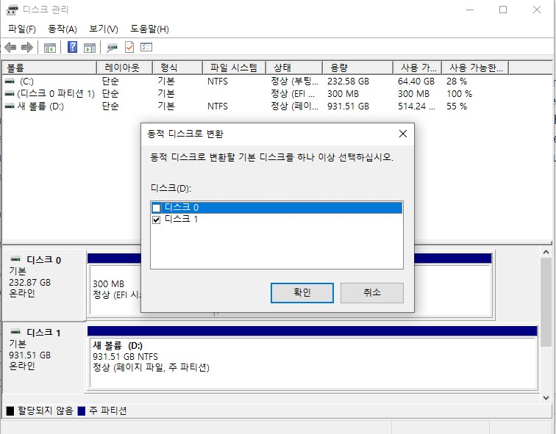This screenshot has height=434, width=556.
Task: Sort by 볼륨 column header
Action: pyautogui.click(x=49, y=68)
